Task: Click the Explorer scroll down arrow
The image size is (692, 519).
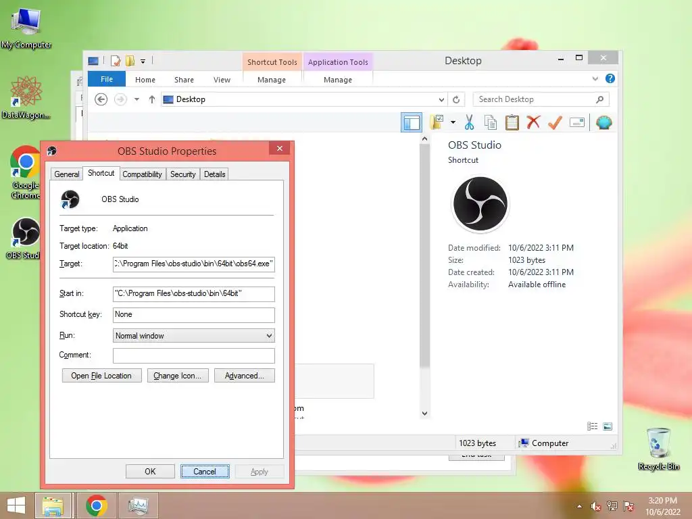Action: pyautogui.click(x=424, y=414)
